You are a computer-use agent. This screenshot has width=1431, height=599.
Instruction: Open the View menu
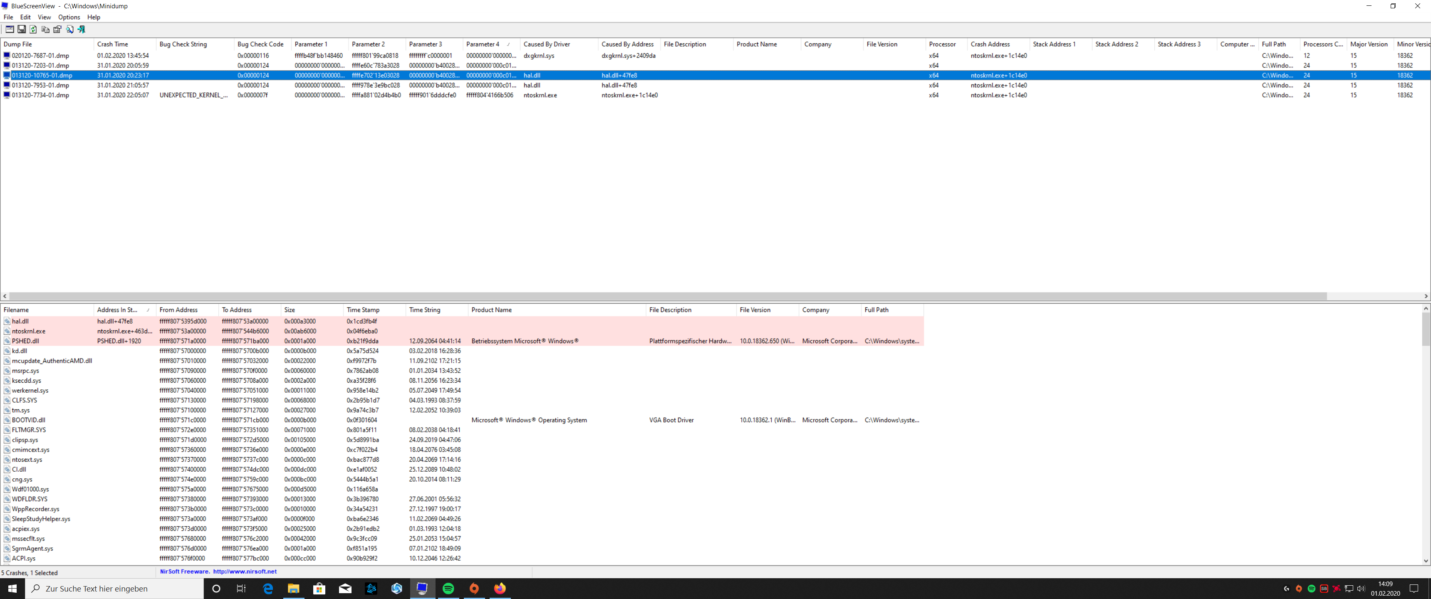coord(44,17)
